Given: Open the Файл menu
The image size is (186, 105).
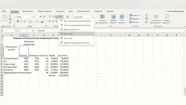Looking at the screenshot, I should (x=4, y=11).
